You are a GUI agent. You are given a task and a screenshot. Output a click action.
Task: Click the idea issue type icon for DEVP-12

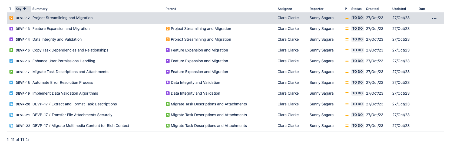click(x=11, y=18)
